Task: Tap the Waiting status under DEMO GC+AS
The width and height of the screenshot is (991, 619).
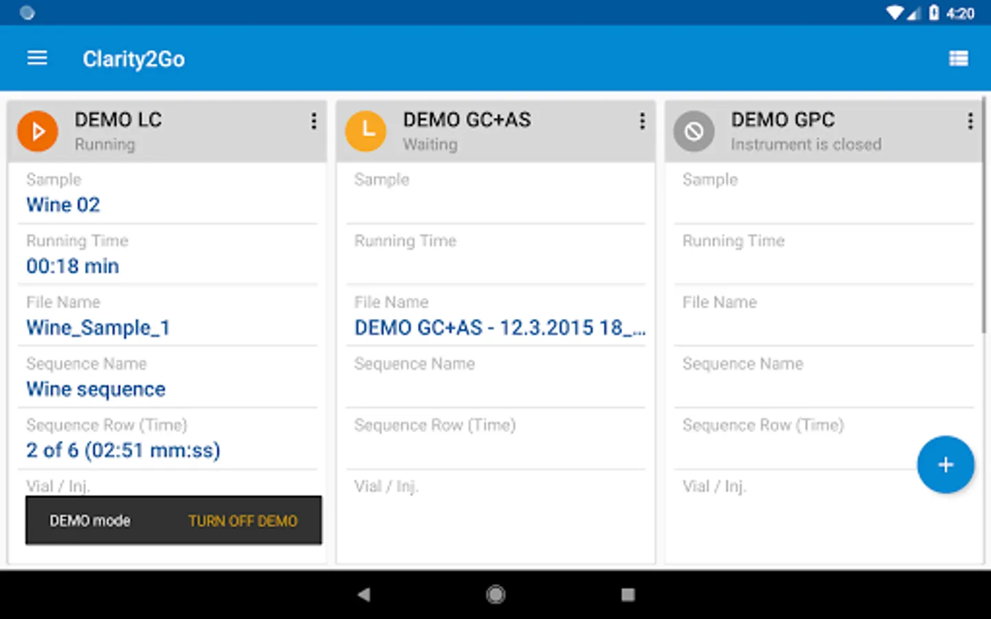Action: pos(430,144)
